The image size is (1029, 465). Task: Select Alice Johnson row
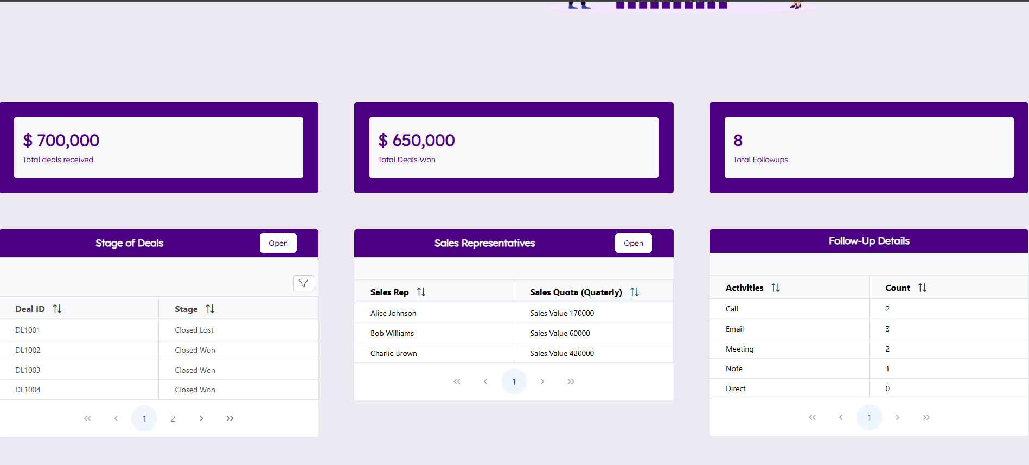[514, 313]
